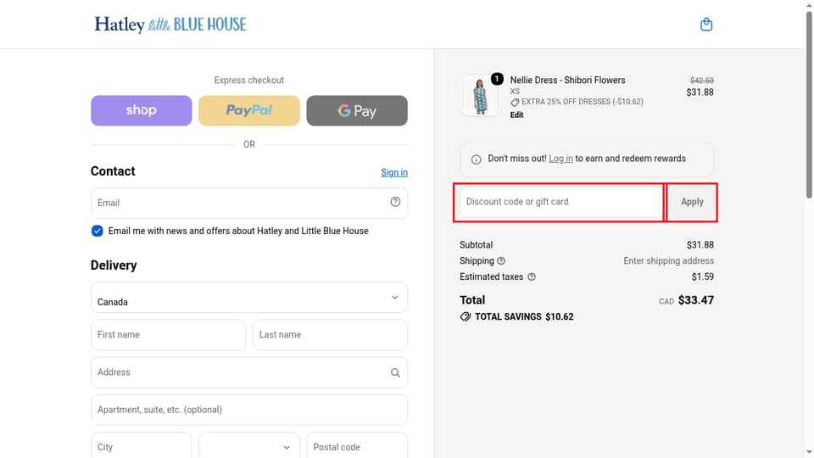Click the Shipping info question icon
Viewport: 814px width, 458px height.
501,260
